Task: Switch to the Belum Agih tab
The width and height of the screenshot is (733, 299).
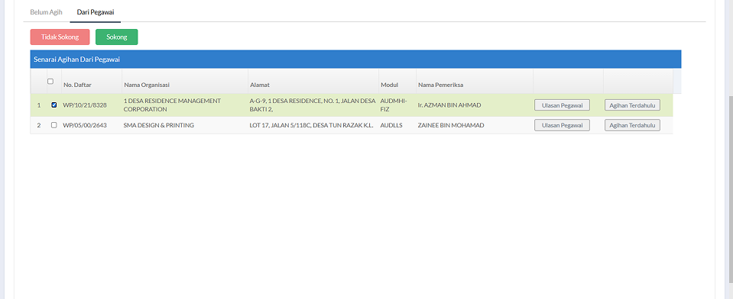Action: pos(47,12)
